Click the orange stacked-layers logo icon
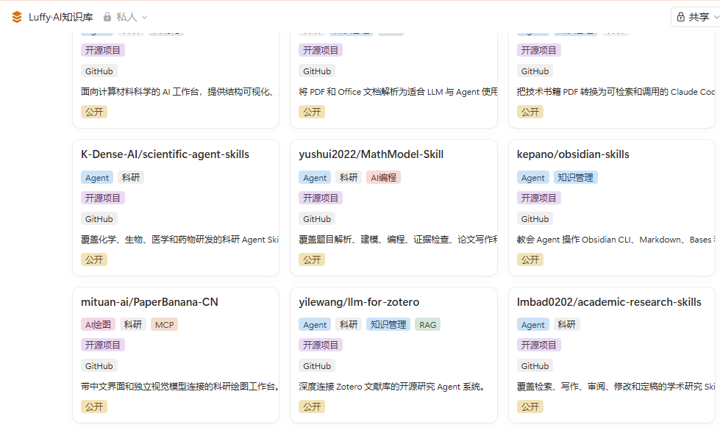The width and height of the screenshot is (720, 433). [17, 17]
